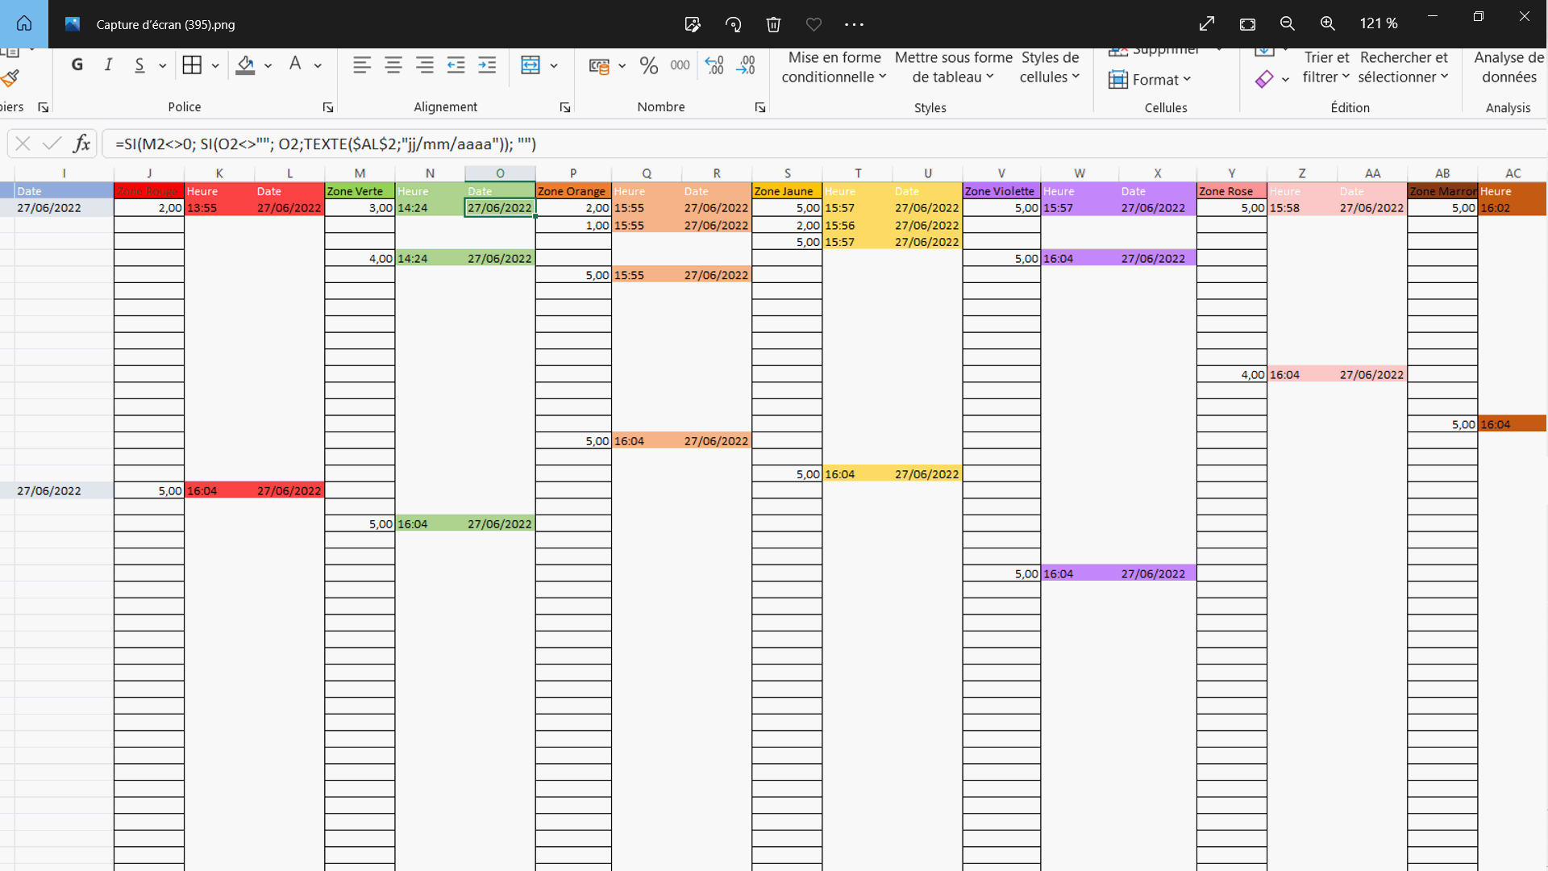This screenshot has height=871, width=1548.
Task: Zoom out with the magnifier minus icon
Action: tap(1288, 24)
